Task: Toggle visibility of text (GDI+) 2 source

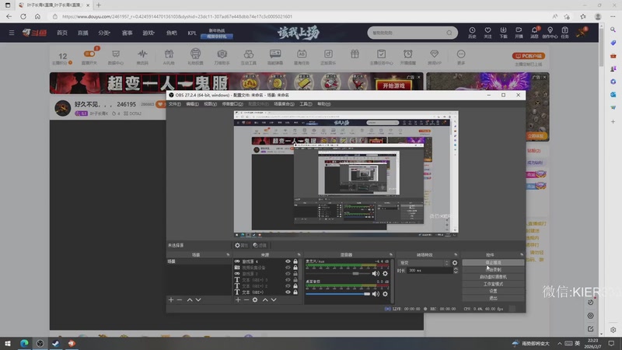Action: [x=288, y=285]
